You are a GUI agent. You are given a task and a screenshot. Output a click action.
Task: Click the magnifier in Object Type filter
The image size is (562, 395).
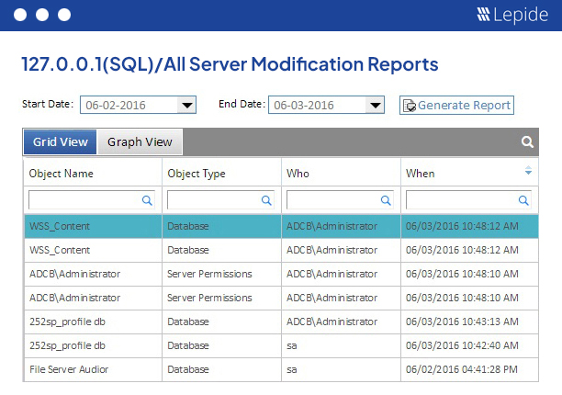pyautogui.click(x=266, y=200)
